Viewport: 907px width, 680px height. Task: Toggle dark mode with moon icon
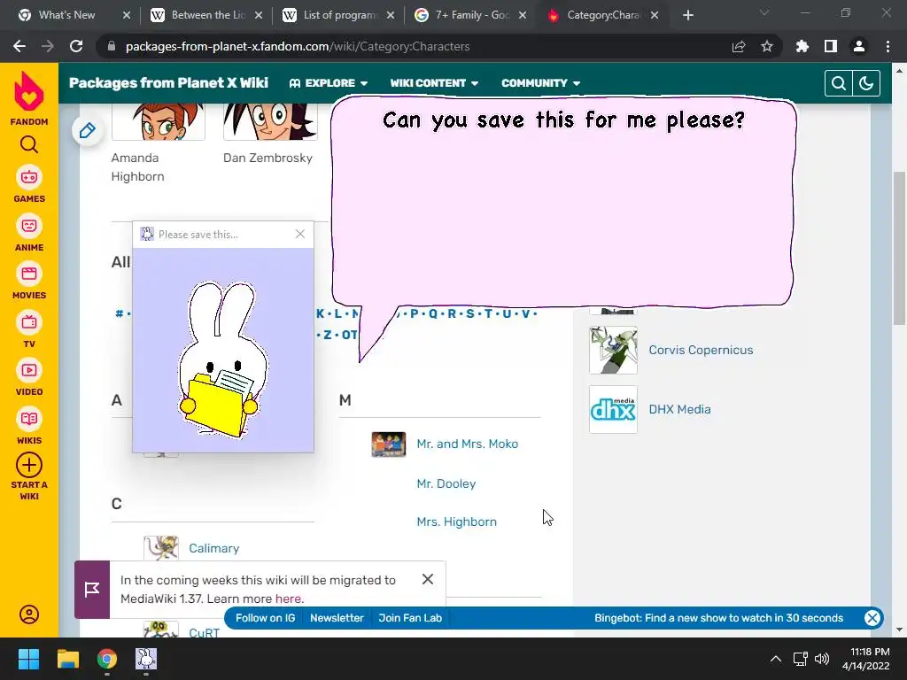[866, 83]
